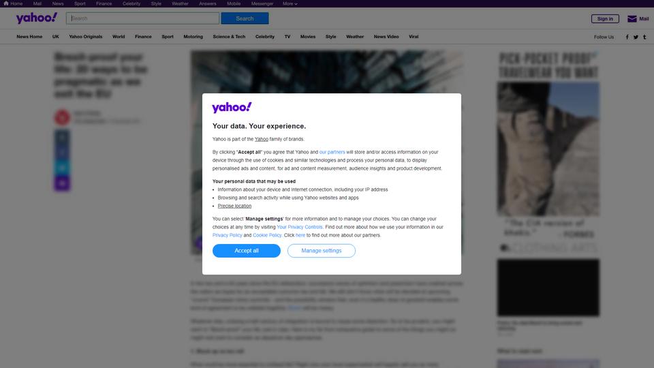Click the Sign in button
Image resolution: width=654 pixels, height=368 pixels.
pos(605,19)
